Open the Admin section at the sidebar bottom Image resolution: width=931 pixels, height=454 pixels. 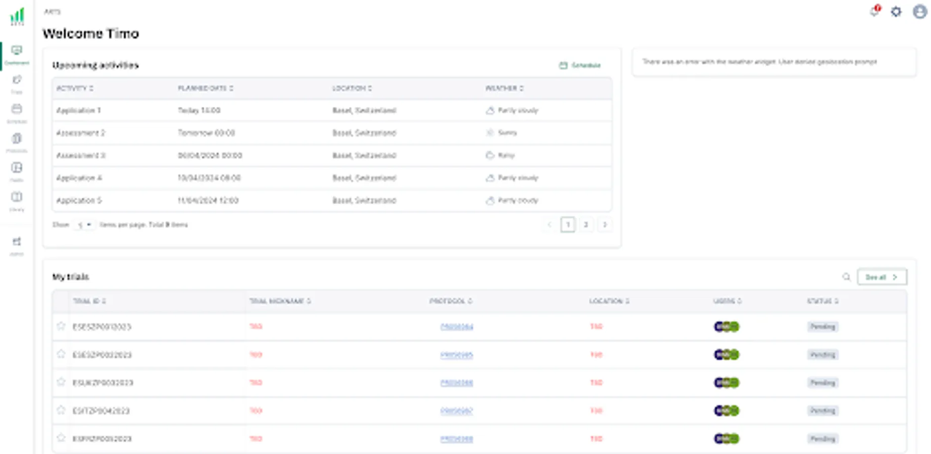point(17,243)
